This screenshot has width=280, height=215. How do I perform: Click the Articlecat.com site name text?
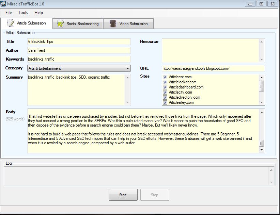tap(180, 77)
